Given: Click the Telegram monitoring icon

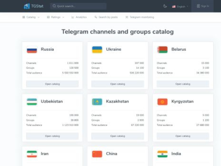Looking at the screenshot, I should tap(127, 17).
